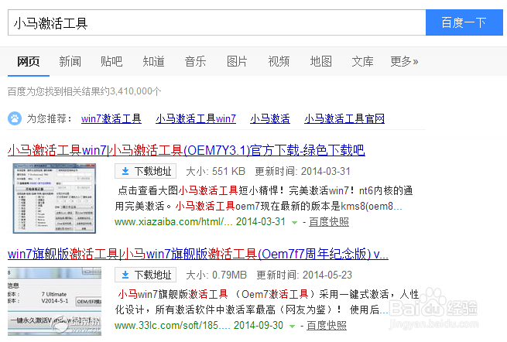Open 百度快照 for the xiazaiba.com result

coord(329,222)
